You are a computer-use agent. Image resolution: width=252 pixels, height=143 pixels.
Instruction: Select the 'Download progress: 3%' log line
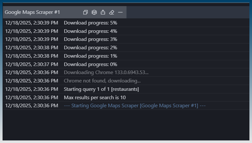90,39
